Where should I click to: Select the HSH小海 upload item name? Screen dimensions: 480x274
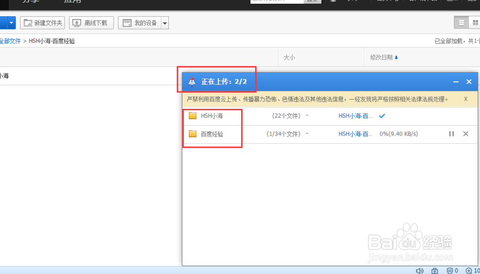point(212,116)
